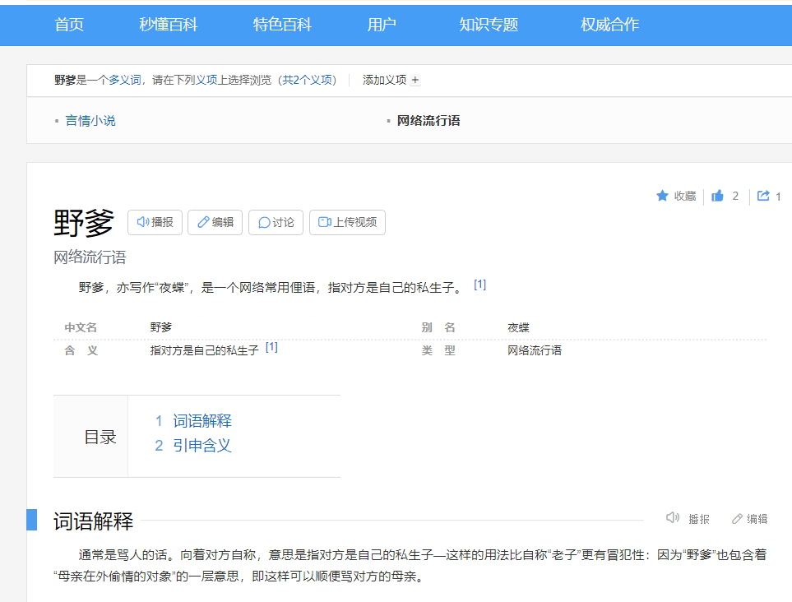Open the 言情小说 disambiguation link

(x=90, y=121)
